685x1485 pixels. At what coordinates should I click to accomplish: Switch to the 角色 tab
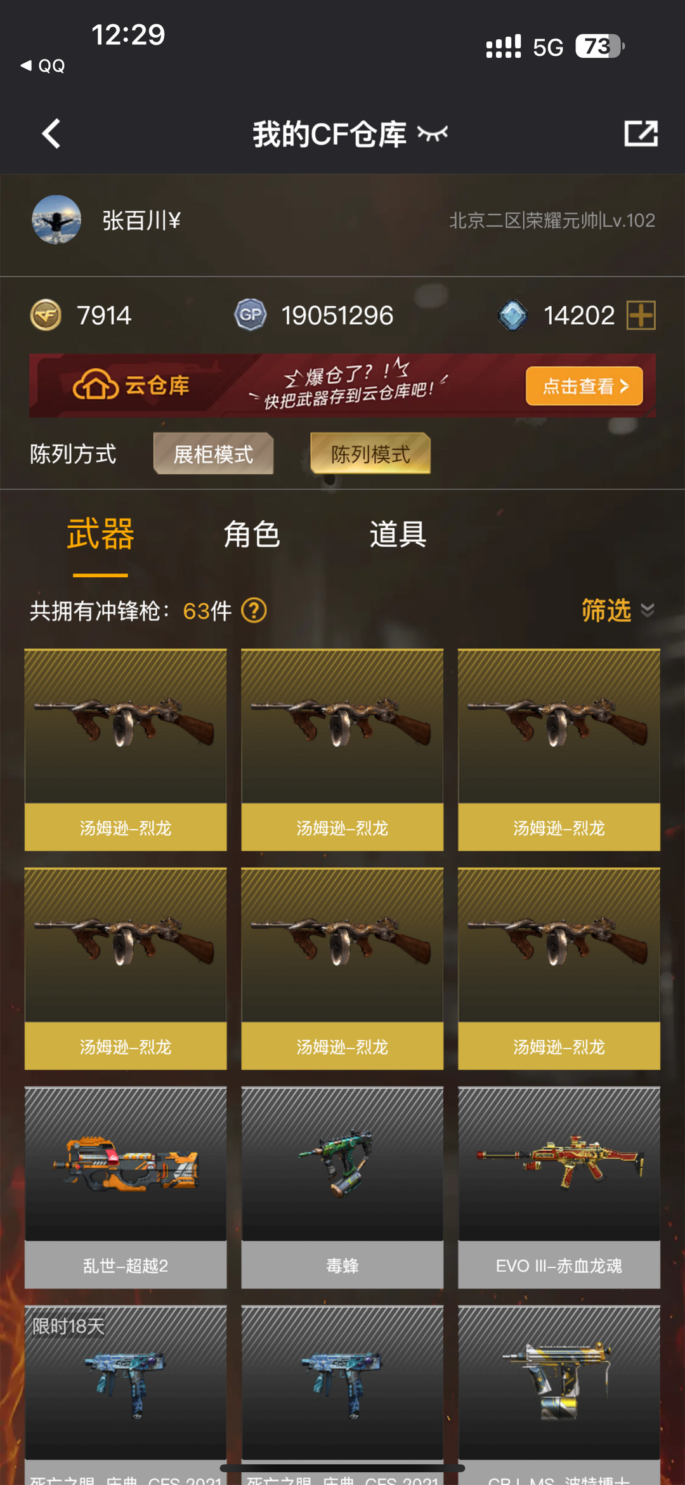252,534
